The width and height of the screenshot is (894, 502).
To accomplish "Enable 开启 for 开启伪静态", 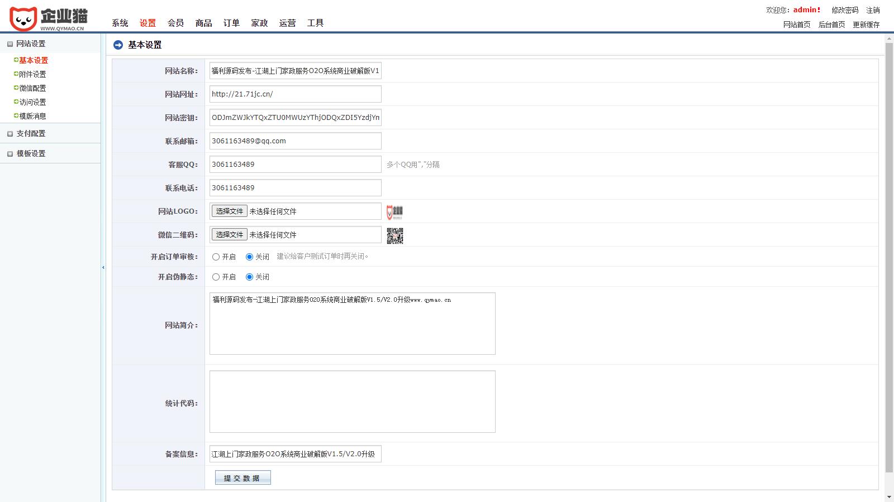I will 215,277.
